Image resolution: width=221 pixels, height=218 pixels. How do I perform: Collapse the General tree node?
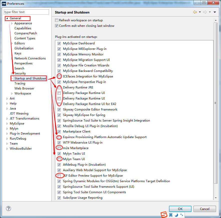tap(7, 18)
